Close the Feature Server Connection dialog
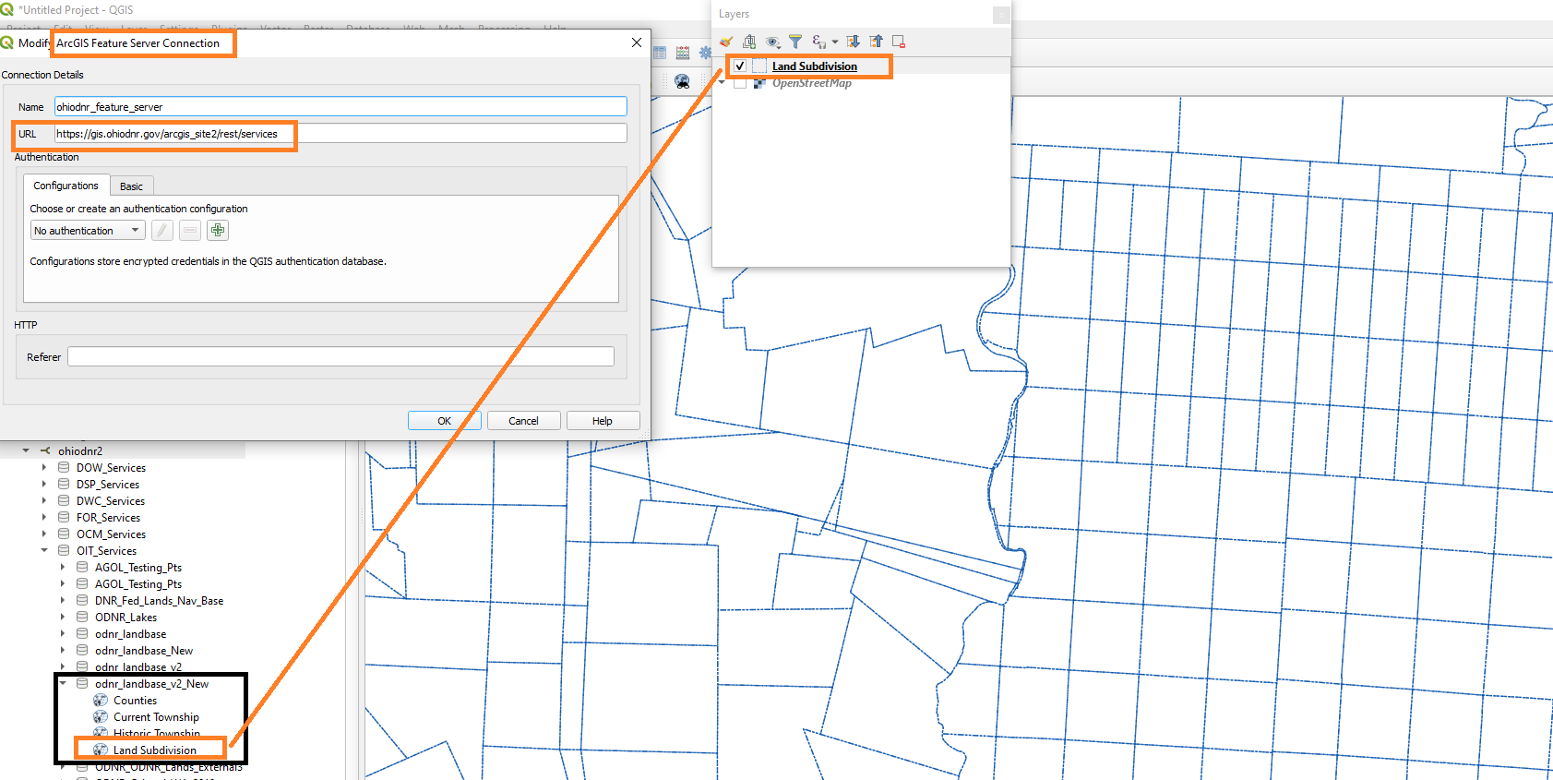 [x=637, y=42]
